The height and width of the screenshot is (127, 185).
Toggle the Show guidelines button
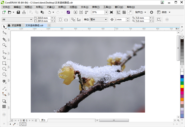pyautogui.click(x=130, y=12)
